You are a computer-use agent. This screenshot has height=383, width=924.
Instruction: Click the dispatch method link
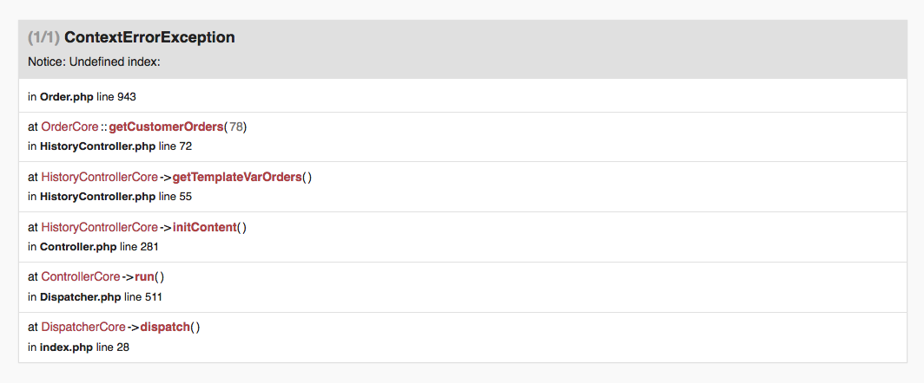click(x=165, y=327)
